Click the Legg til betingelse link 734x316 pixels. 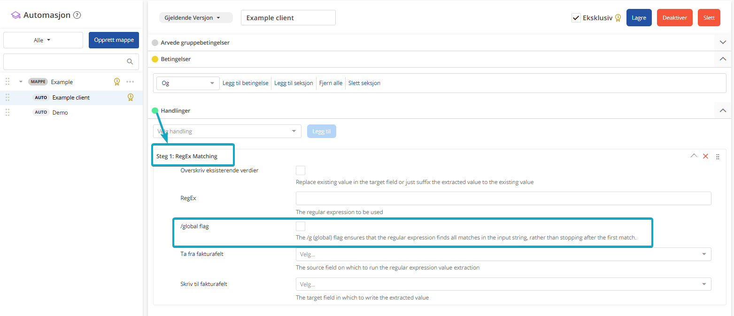[245, 83]
